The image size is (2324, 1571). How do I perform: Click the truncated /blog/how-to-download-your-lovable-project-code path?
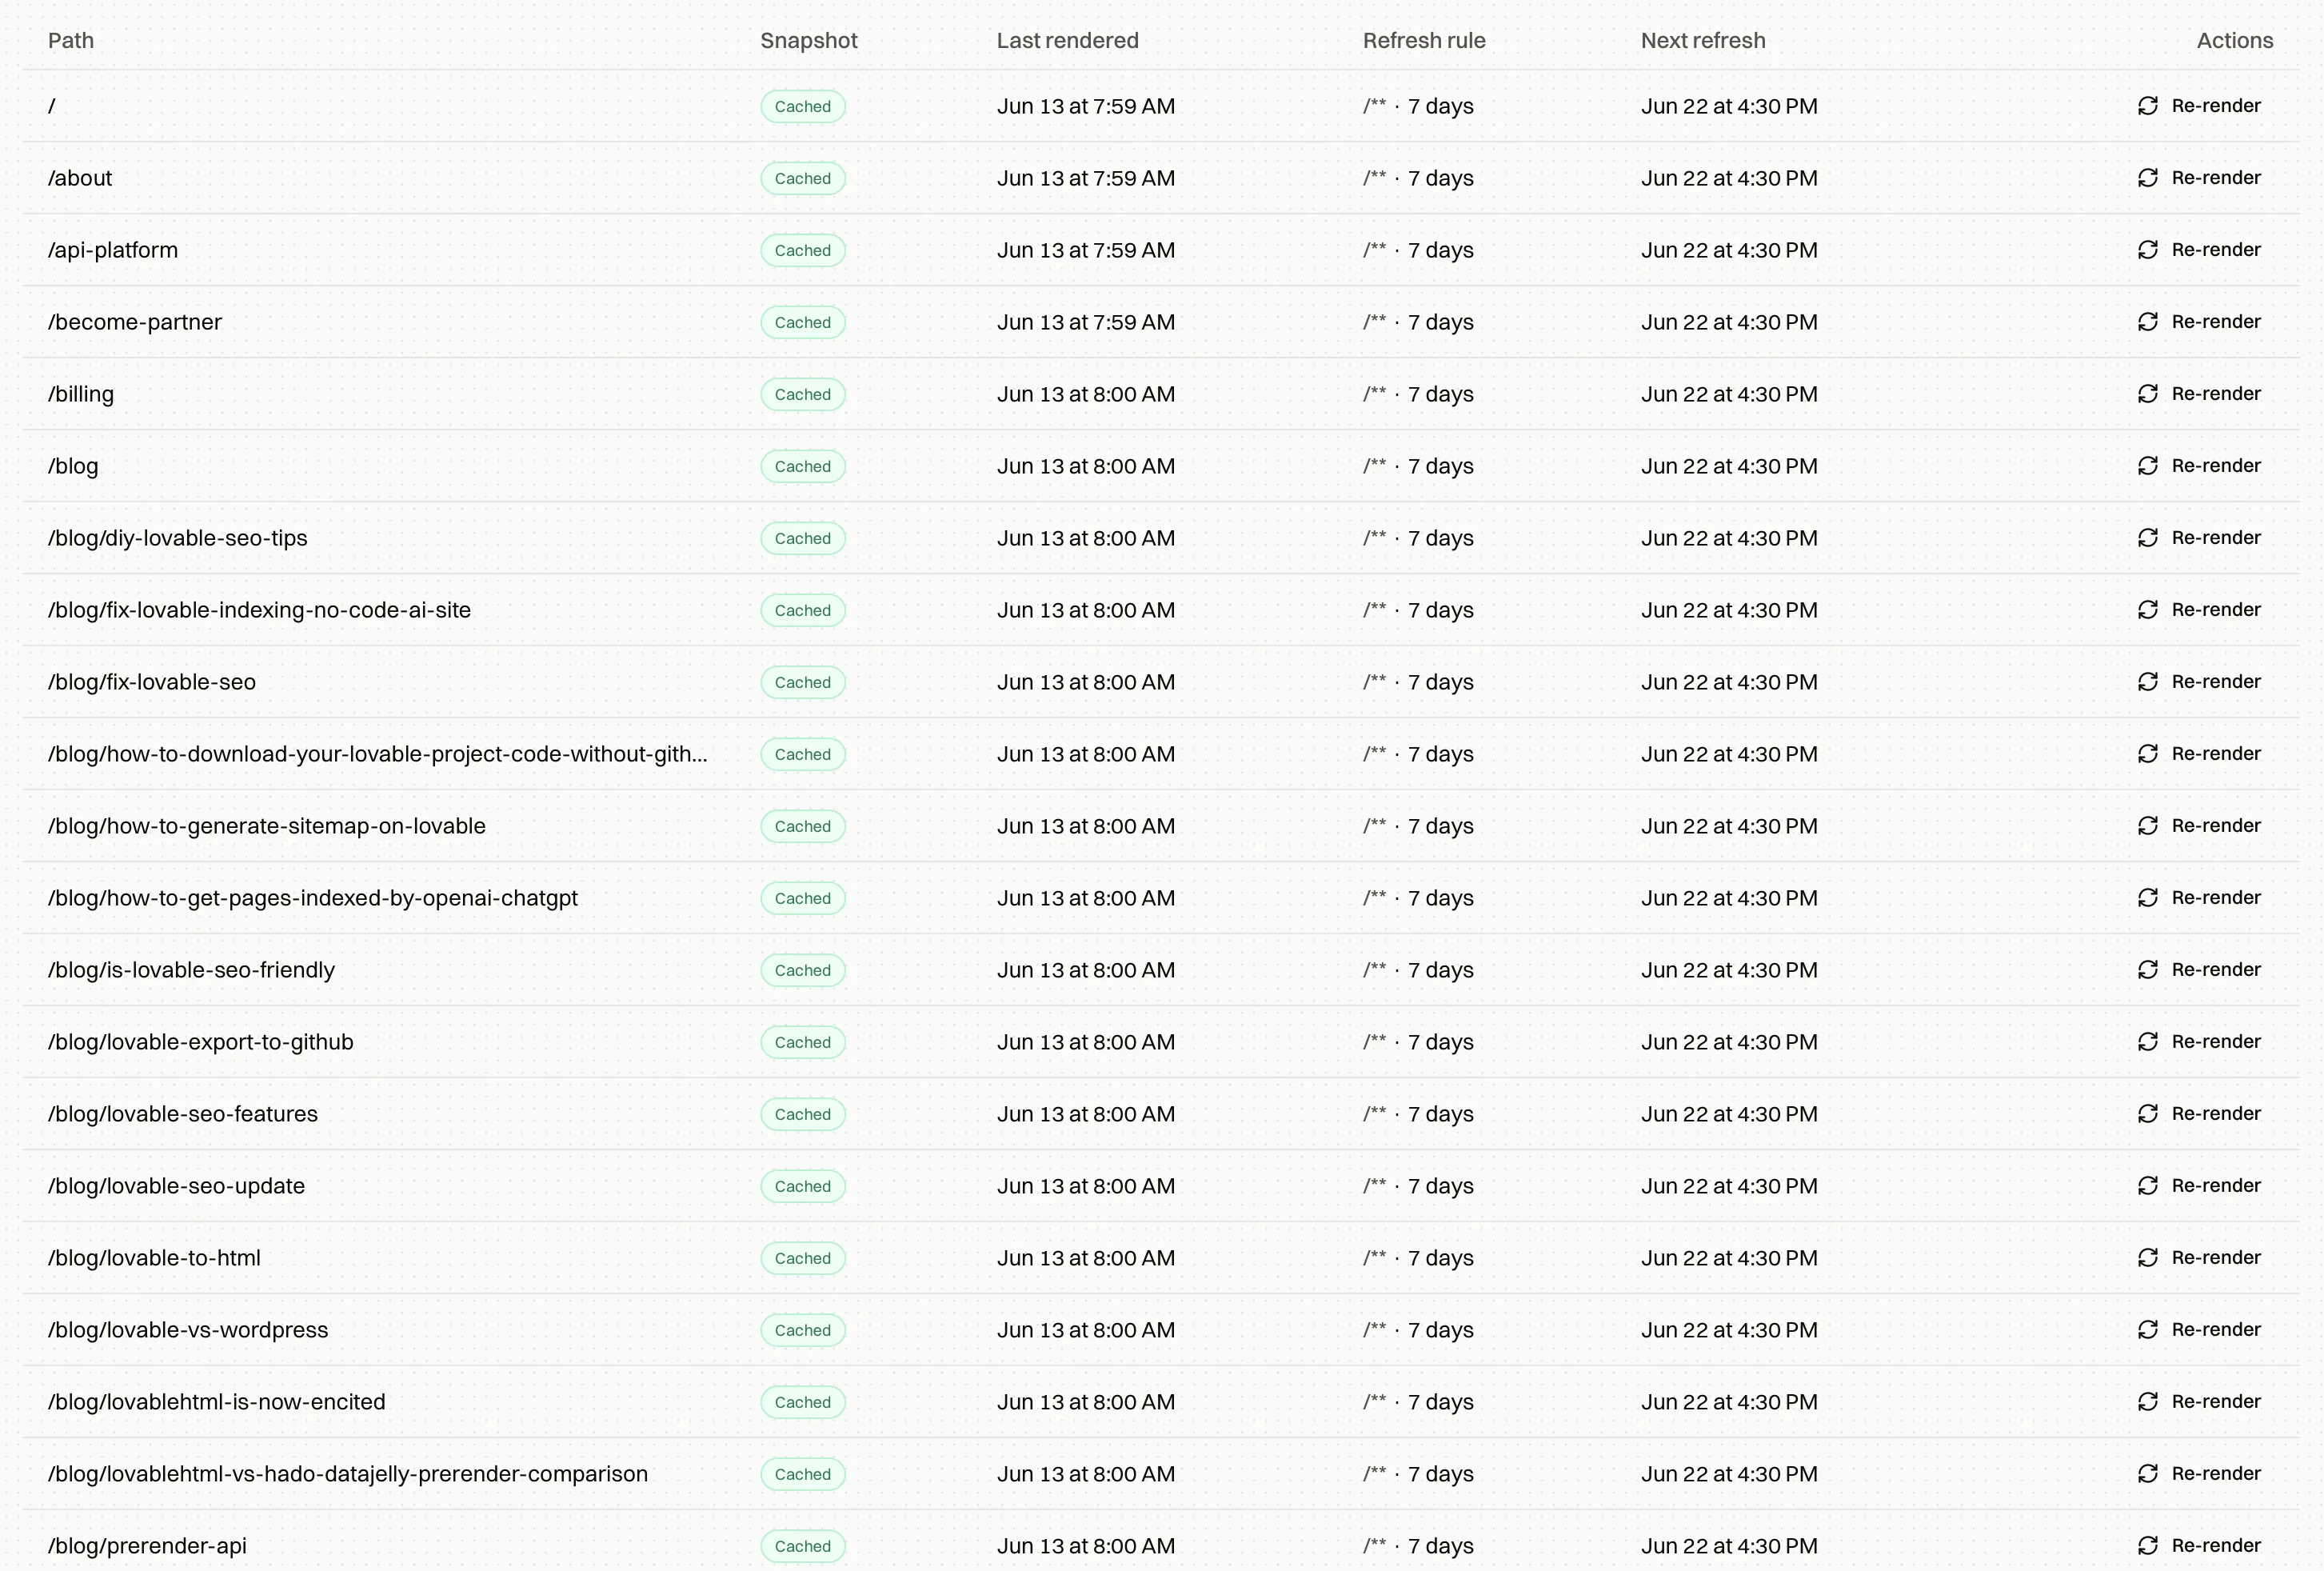coord(378,754)
